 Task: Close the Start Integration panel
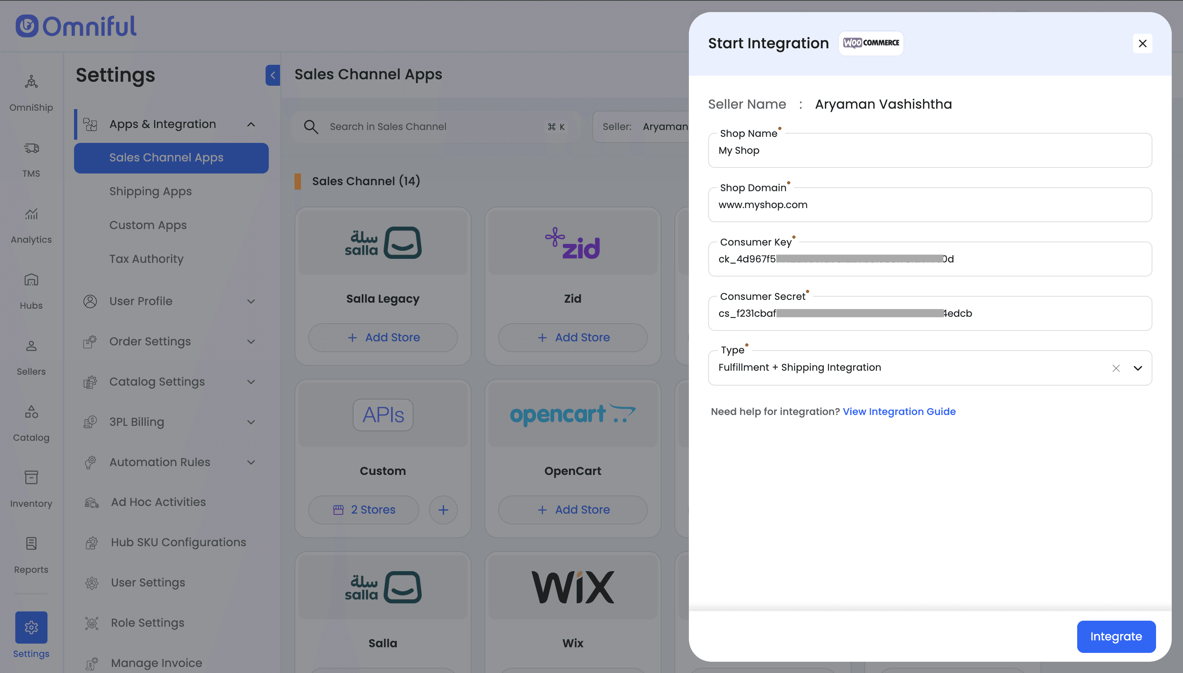(x=1142, y=43)
